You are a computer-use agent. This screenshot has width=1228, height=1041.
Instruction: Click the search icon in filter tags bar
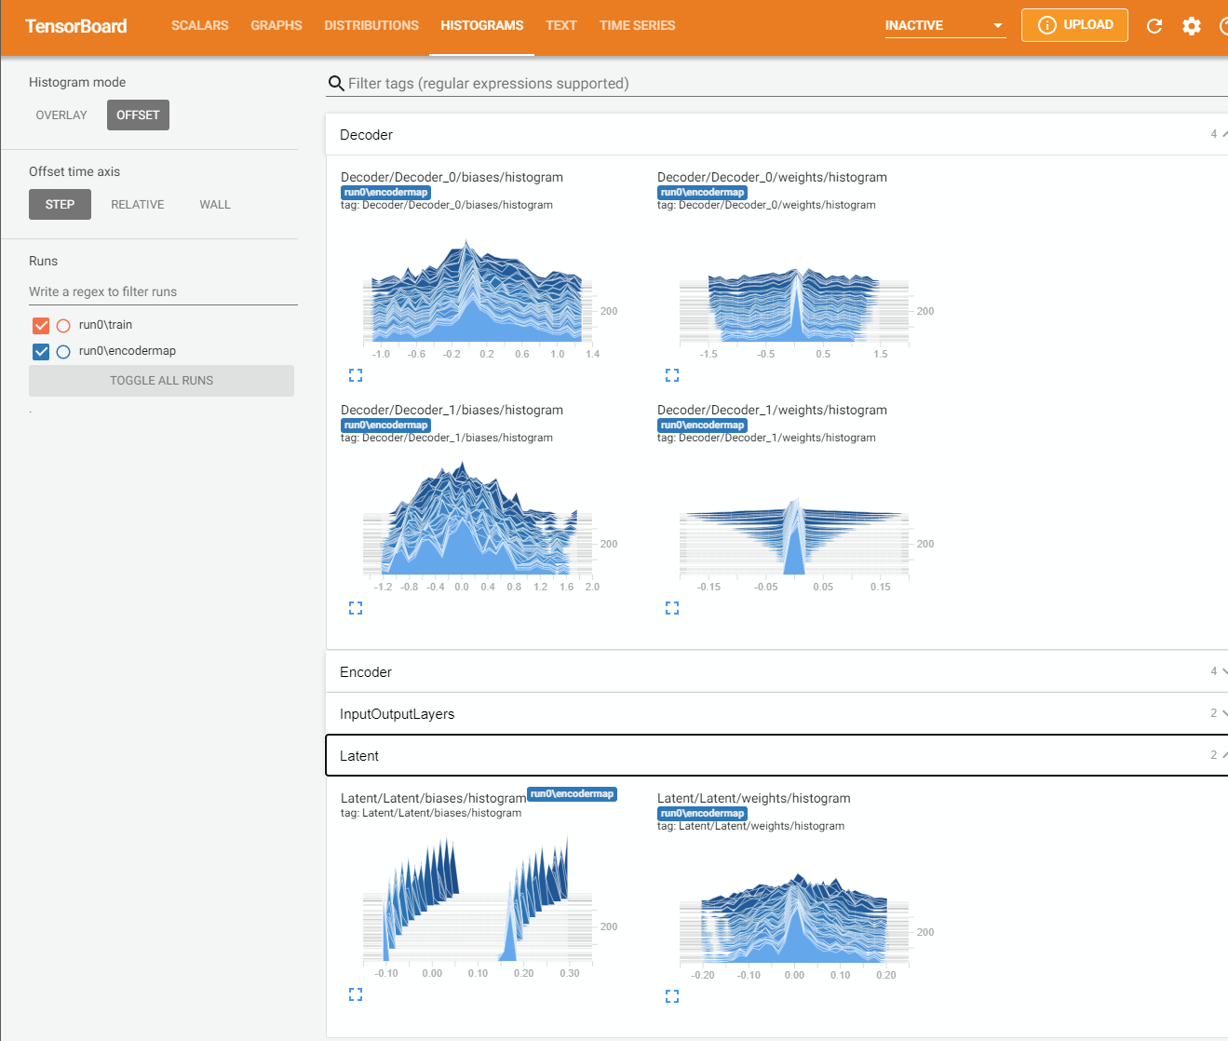336,84
